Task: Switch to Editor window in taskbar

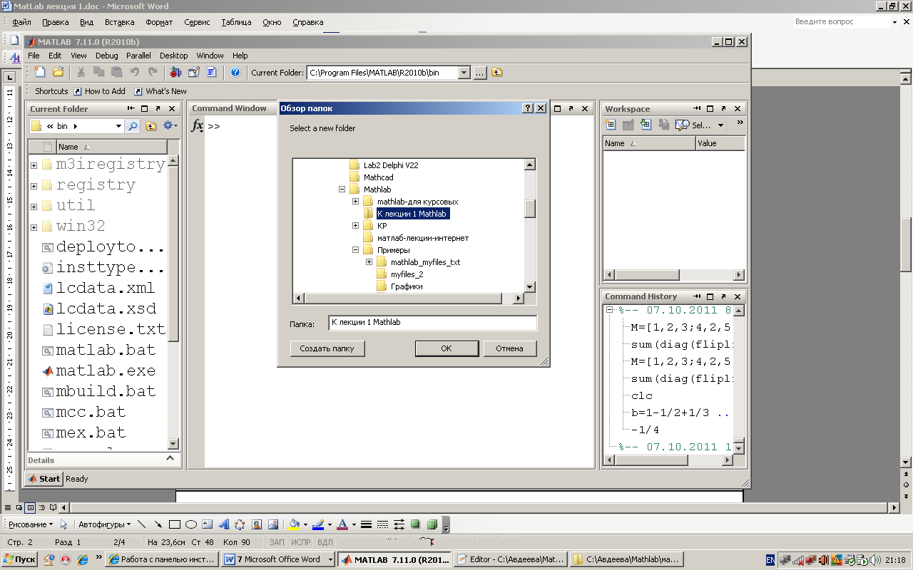Action: tap(511, 559)
